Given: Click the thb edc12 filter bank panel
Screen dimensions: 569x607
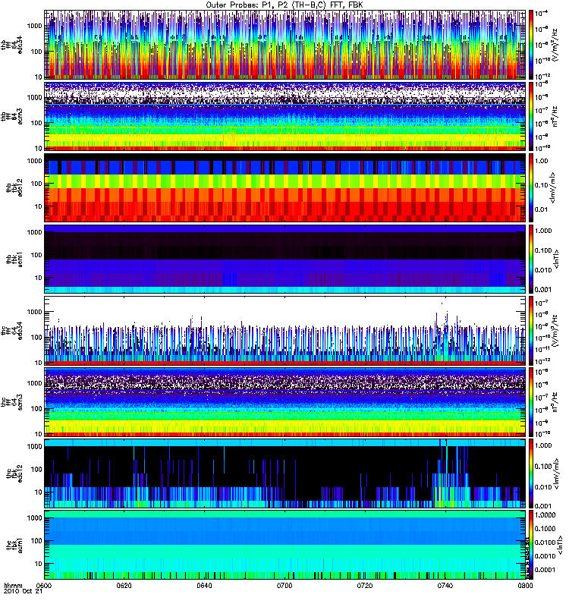Looking at the screenshot, I should 285,187.
